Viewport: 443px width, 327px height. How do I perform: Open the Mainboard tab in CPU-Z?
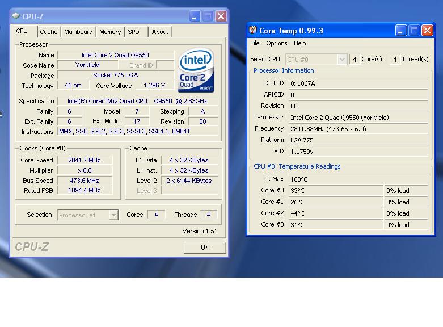78,32
